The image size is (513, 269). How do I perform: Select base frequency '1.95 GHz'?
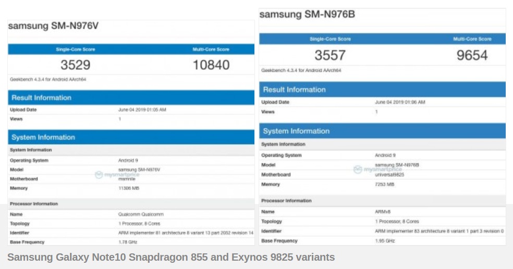coord(385,241)
